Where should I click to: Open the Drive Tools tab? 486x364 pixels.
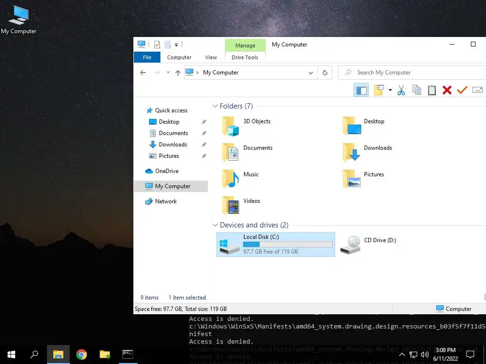[x=245, y=57]
